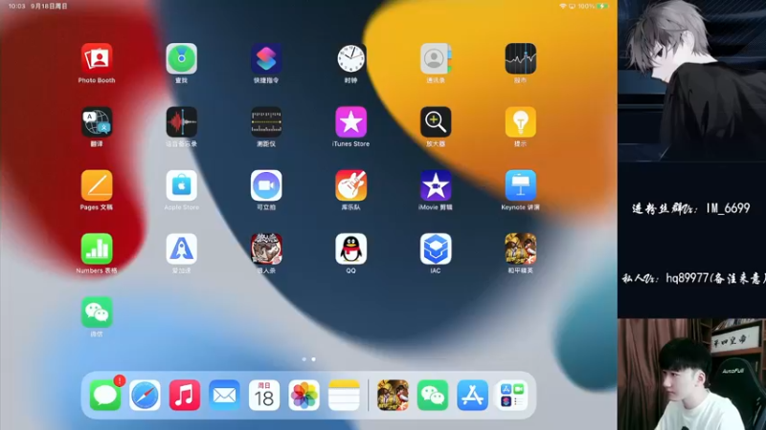766x430 pixels.
Task: Open the blue rocket accelerator app
Action: click(181, 248)
